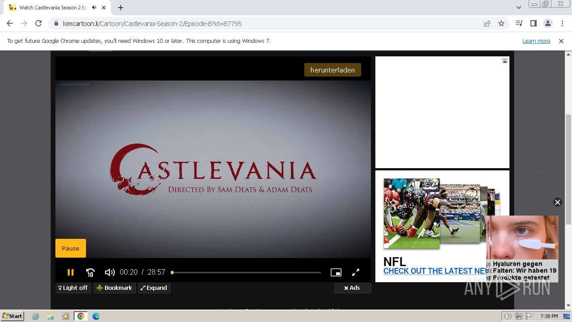
Task: Click the herunterladen download button
Action: coord(332,70)
